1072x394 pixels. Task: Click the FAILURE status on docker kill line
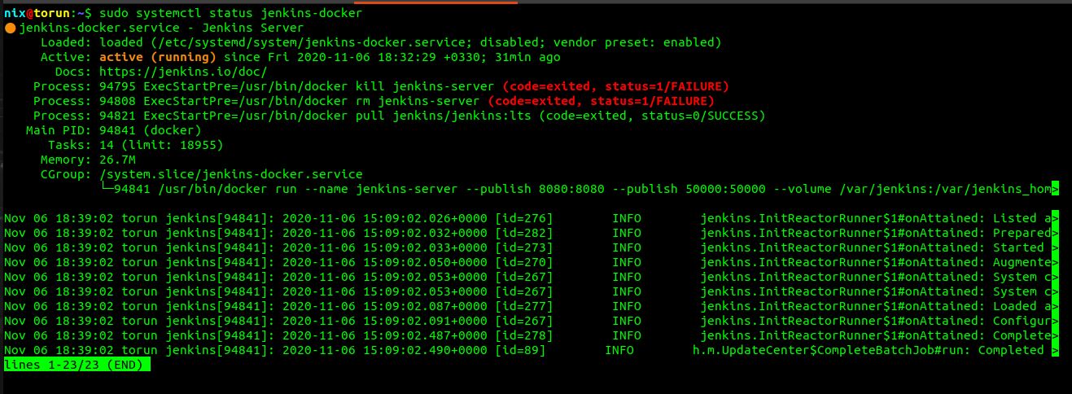[616, 87]
